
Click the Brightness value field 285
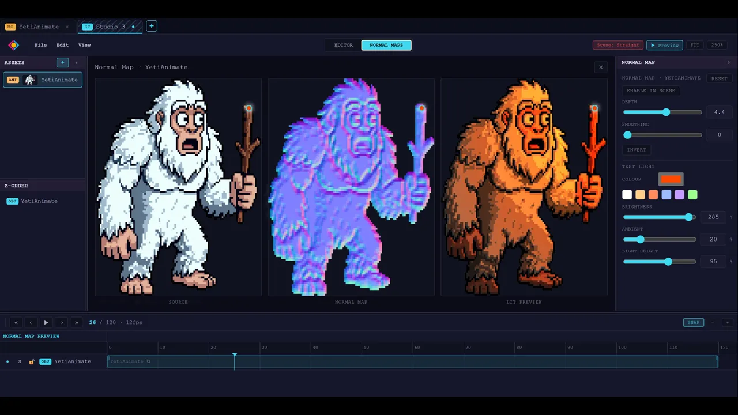713,217
